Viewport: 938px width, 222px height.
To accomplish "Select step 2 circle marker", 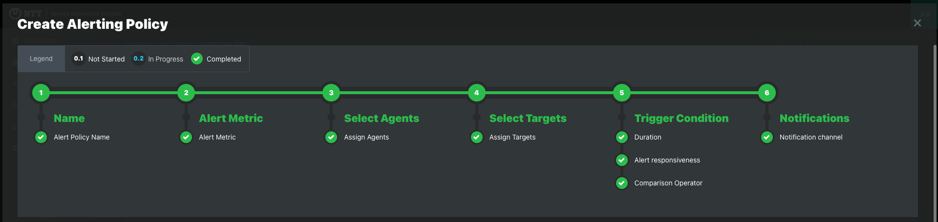I will tap(186, 93).
